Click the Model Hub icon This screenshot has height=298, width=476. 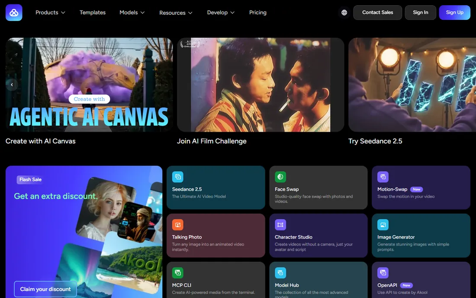280,273
